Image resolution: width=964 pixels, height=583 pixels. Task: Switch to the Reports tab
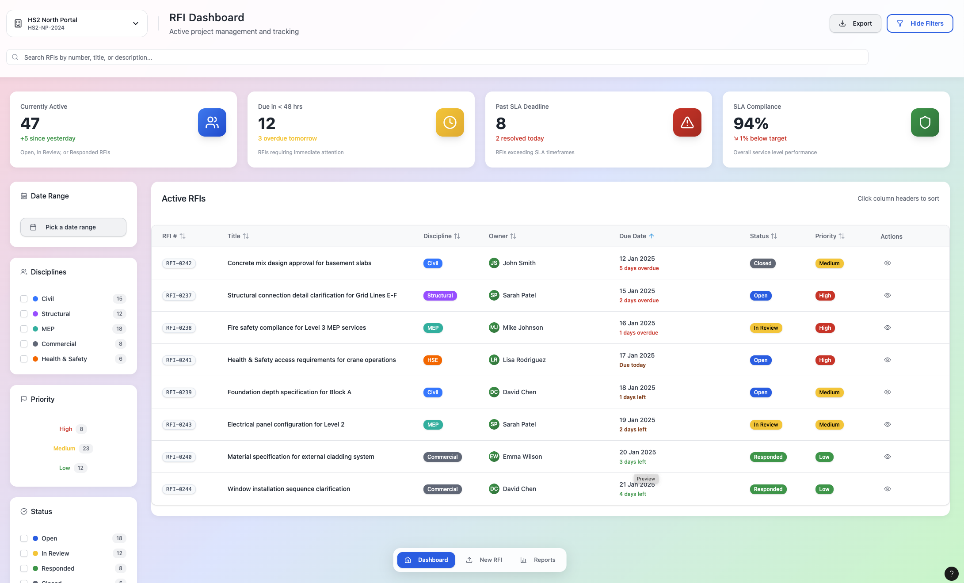[537, 560]
